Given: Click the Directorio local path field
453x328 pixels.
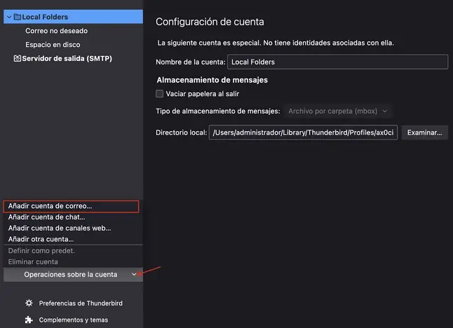Looking at the screenshot, I should click(303, 132).
